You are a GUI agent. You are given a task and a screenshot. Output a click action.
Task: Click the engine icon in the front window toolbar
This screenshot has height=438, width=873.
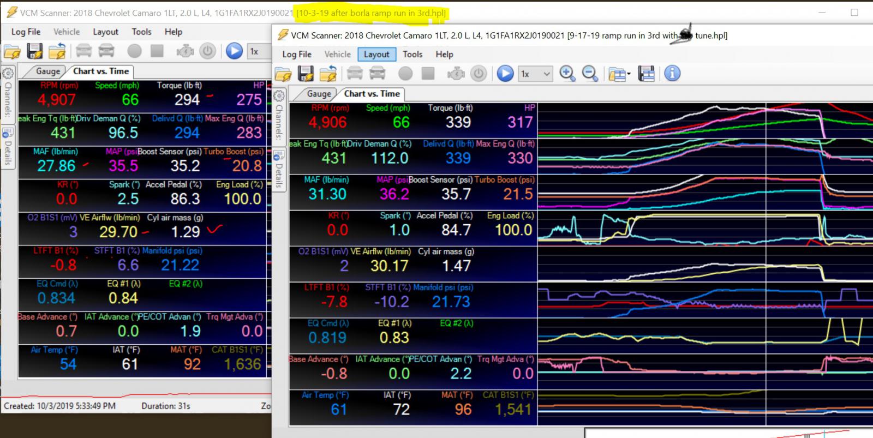click(x=456, y=74)
